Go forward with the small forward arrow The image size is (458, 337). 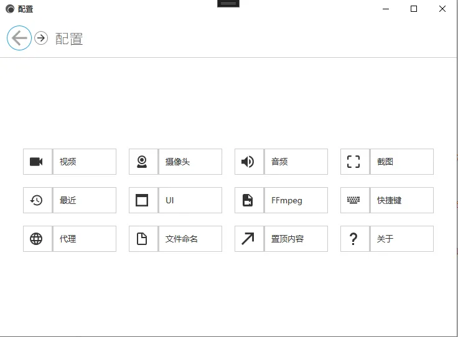[41, 38]
